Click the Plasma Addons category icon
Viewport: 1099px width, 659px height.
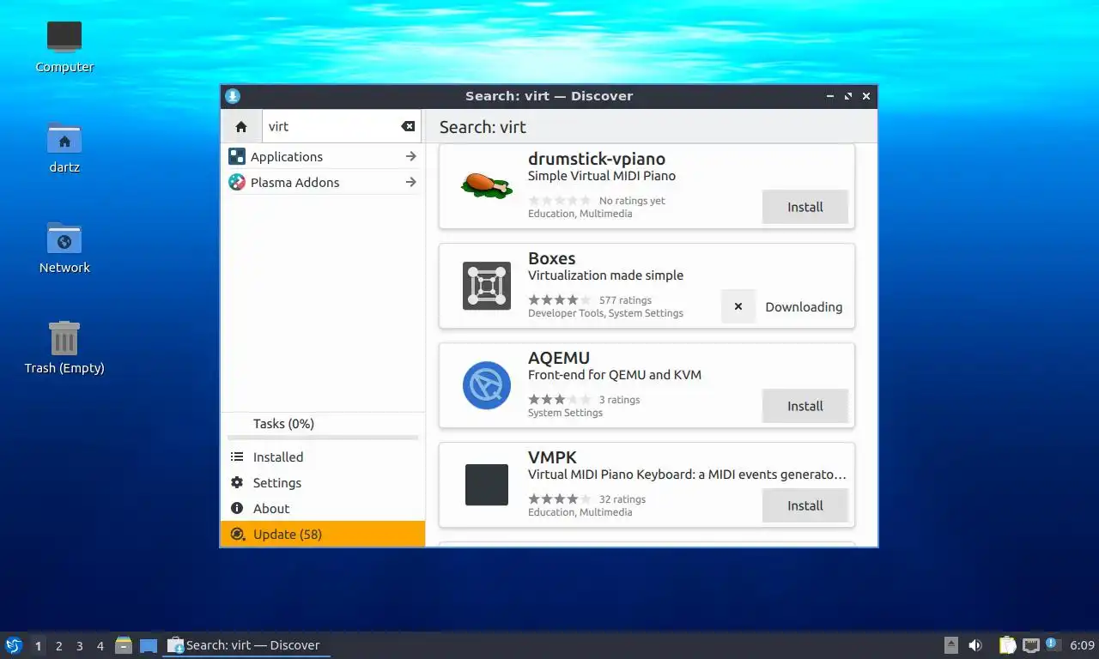pos(237,182)
